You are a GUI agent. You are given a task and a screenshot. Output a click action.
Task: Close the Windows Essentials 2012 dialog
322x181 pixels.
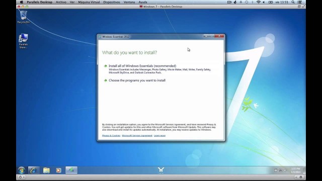coord(219,36)
